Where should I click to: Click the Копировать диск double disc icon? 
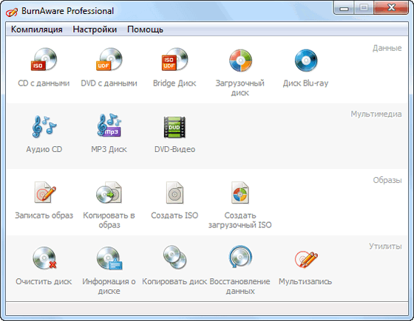(174, 258)
